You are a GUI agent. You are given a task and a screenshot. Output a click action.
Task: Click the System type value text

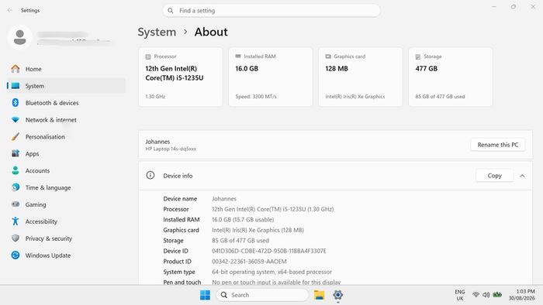[x=271, y=272]
